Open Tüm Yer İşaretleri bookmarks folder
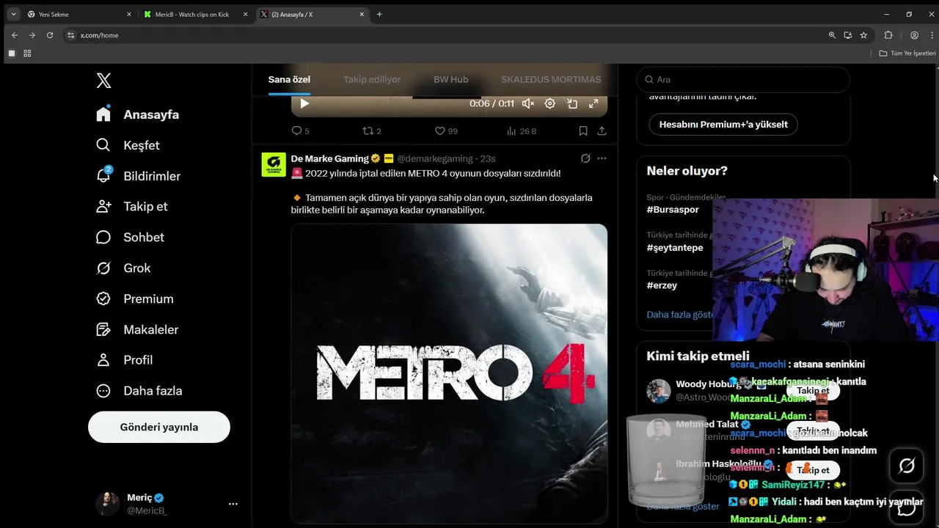Screen dimensions: 939x528 click(x=907, y=54)
